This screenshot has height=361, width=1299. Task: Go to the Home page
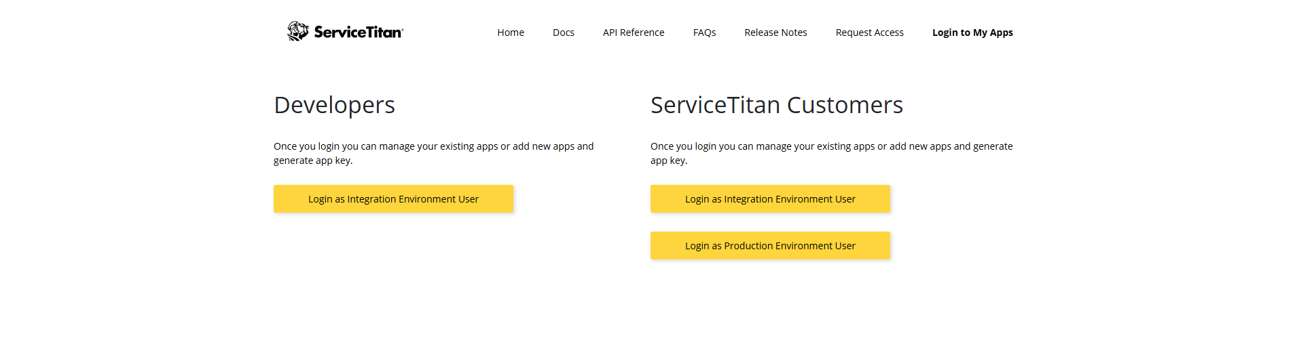point(510,33)
